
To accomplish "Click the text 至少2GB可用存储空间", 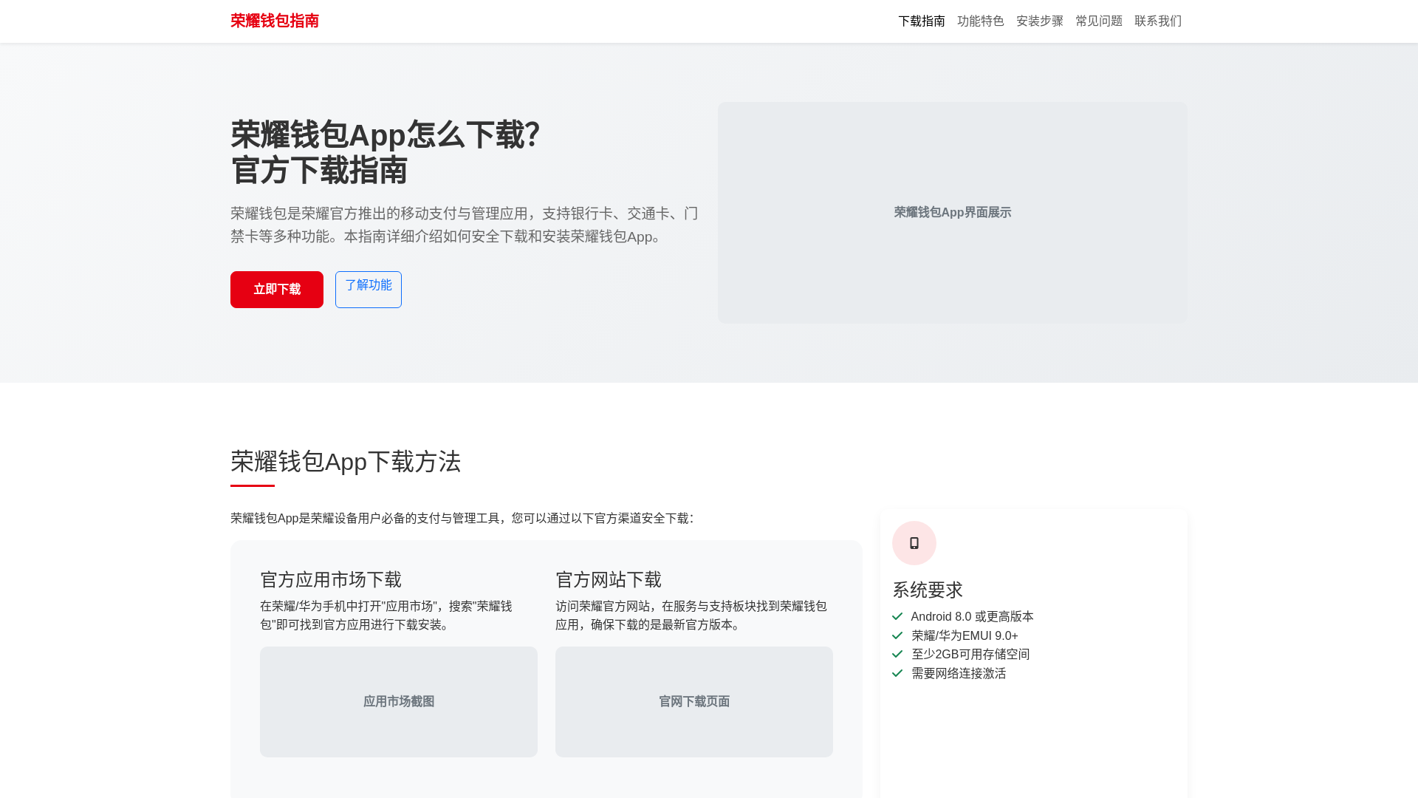I will (970, 654).
